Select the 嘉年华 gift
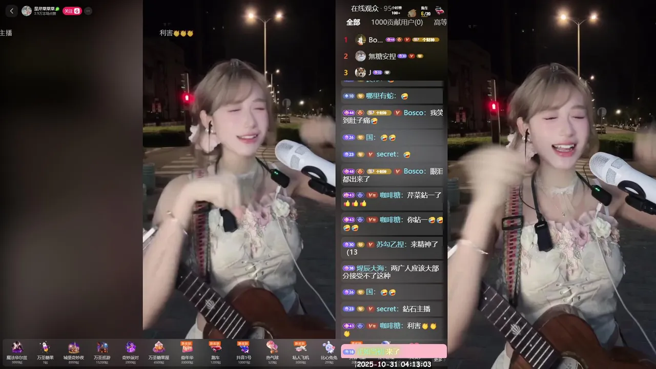 tap(187, 353)
